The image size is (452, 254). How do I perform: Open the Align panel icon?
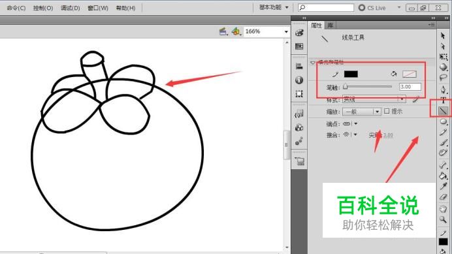click(x=299, y=67)
